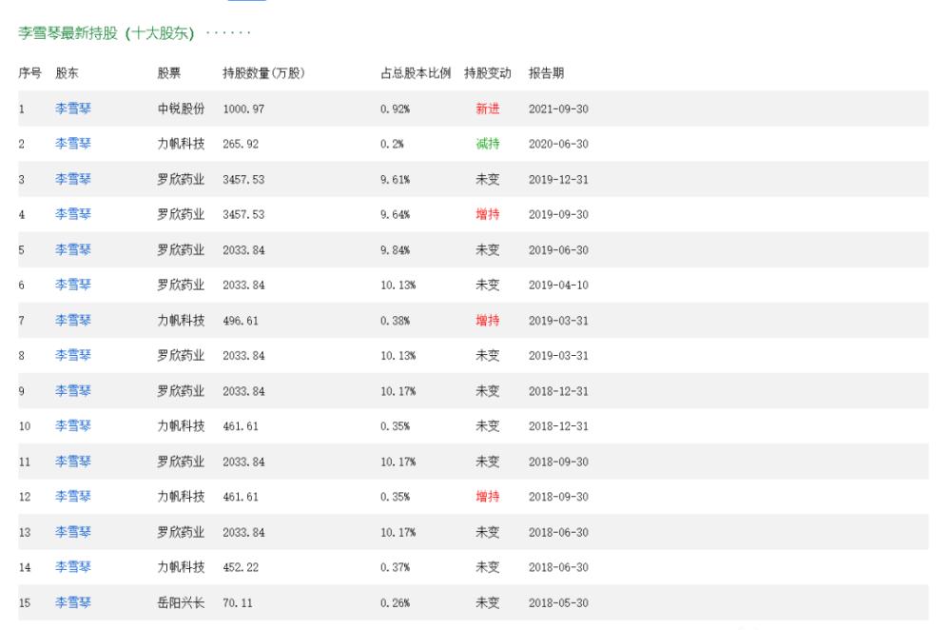951x630 pixels.
Task: Select the 0.37% ratio cell
Action: pyautogui.click(x=395, y=568)
